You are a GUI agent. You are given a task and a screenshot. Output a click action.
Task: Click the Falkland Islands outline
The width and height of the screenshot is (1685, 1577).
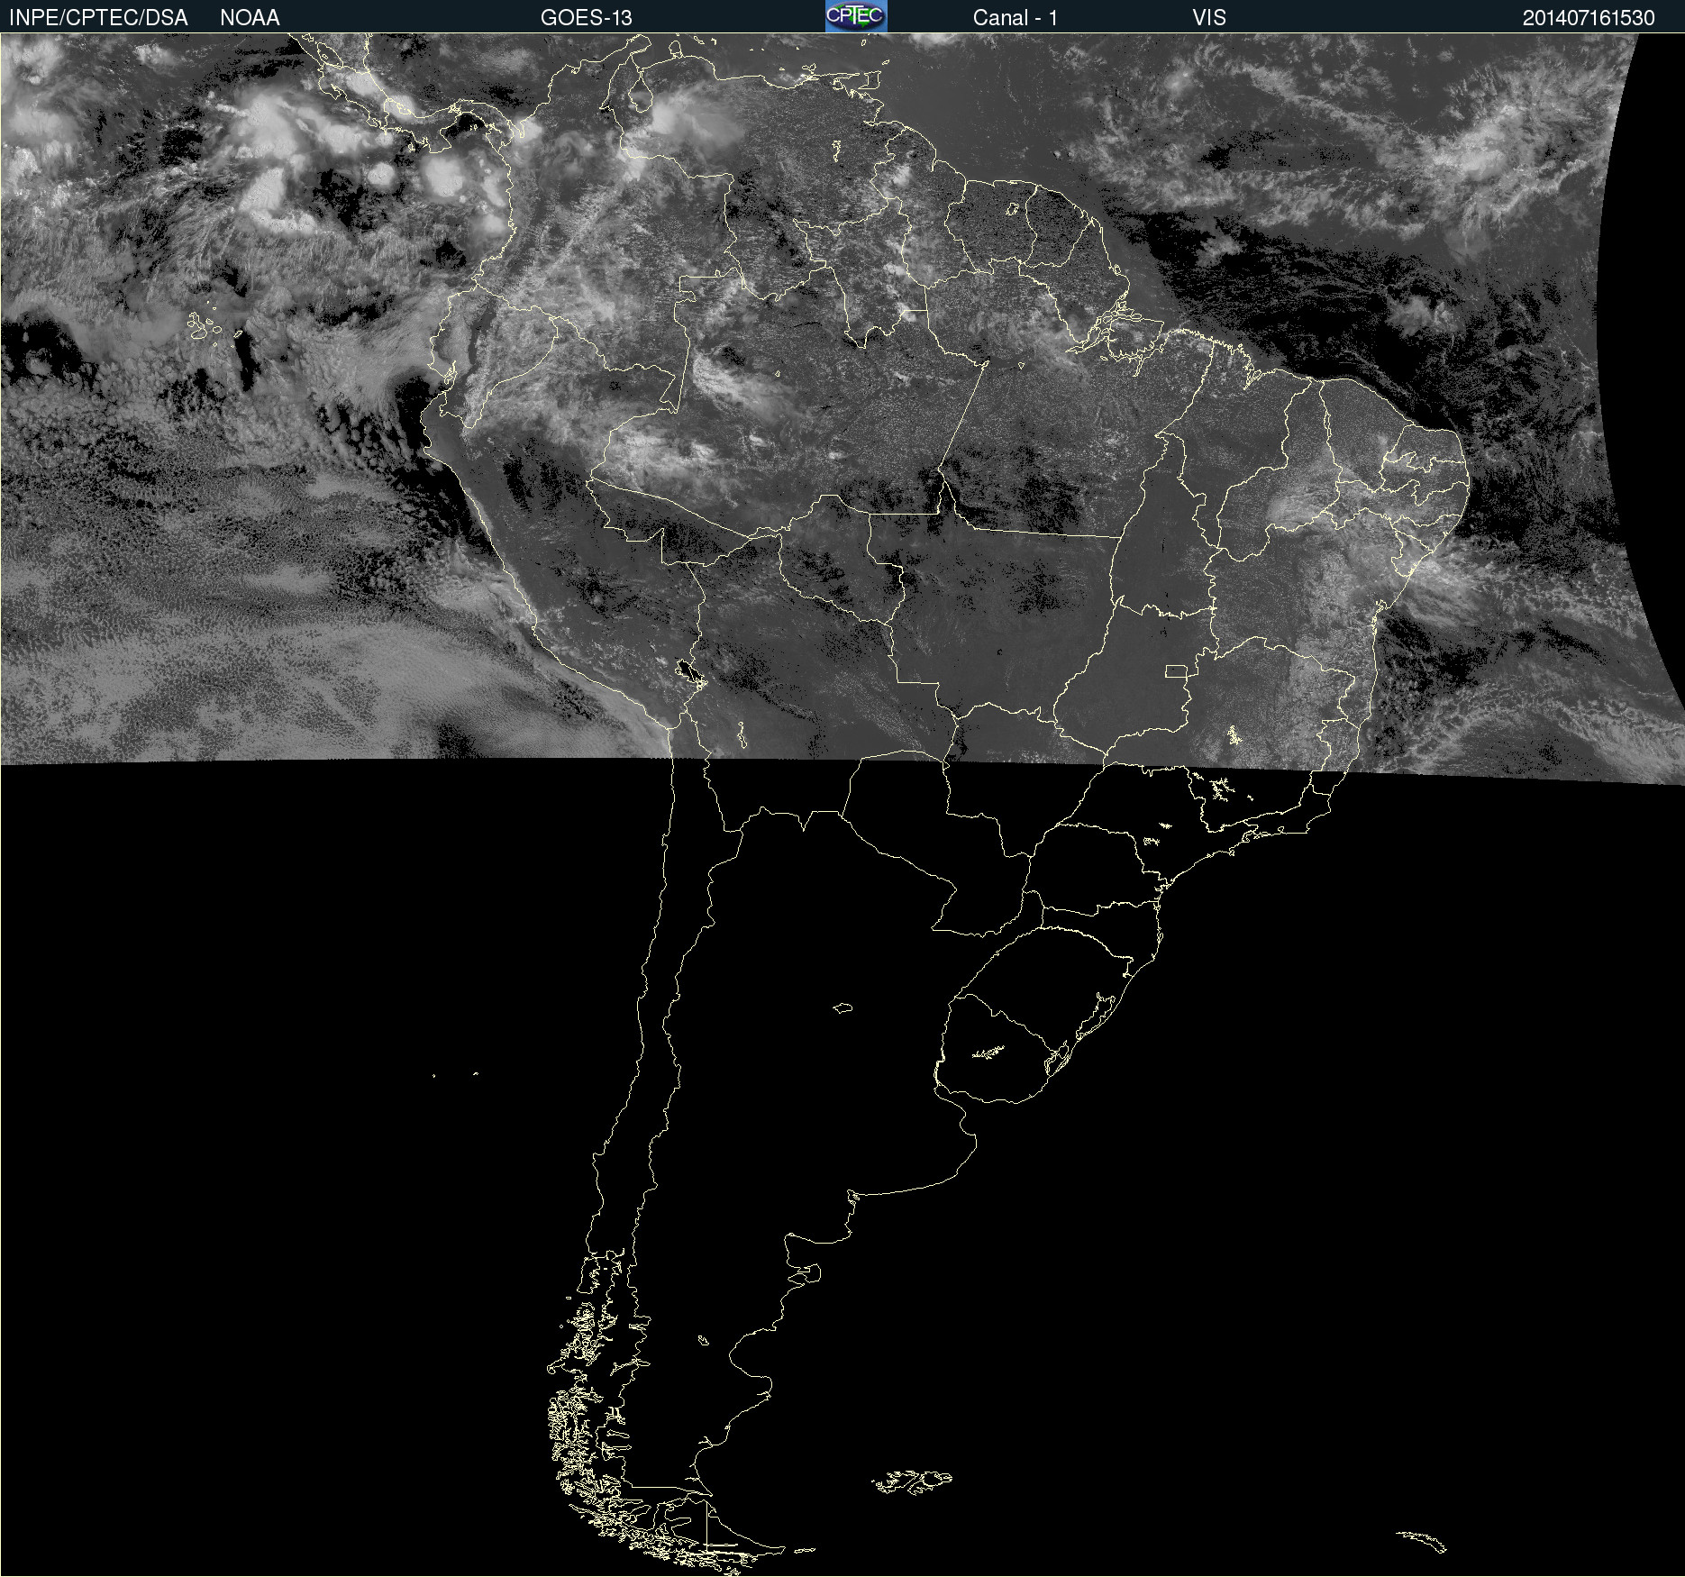(912, 1481)
